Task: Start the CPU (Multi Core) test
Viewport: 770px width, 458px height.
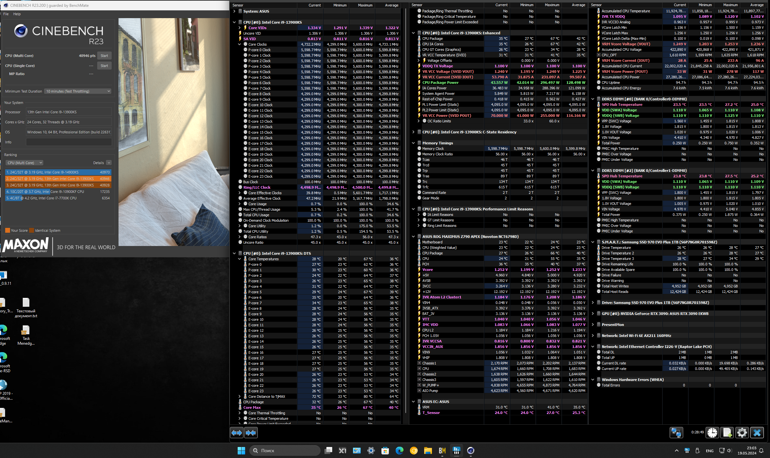Action: 104,56
